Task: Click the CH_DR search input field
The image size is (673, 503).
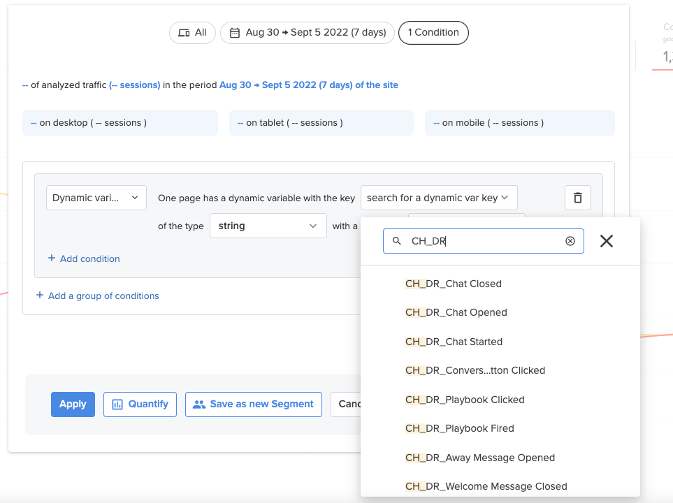Action: 484,241
